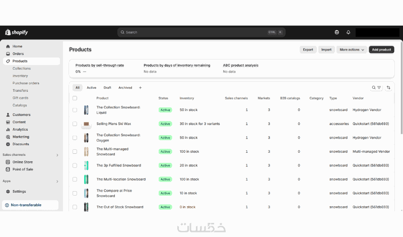Click the Inventory column header
Screen dimensions: 403x237
(x=186, y=98)
